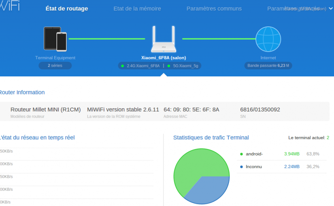Open the 2 séries terminal count badge
334x206 pixels.
coord(55,65)
